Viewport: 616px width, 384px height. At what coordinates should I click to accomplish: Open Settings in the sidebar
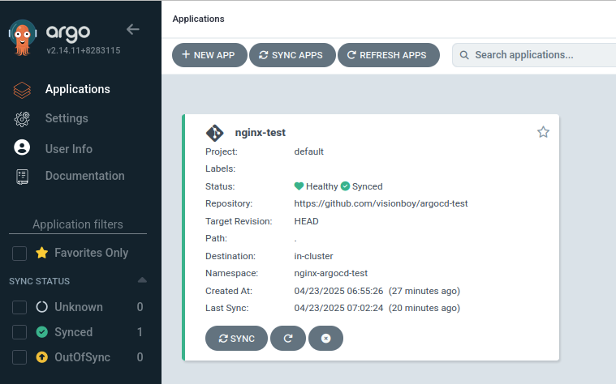(x=67, y=118)
